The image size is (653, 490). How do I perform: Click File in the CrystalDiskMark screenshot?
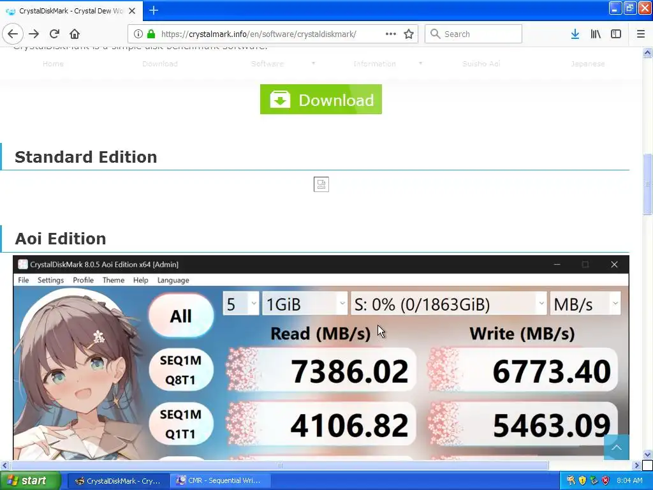tap(24, 280)
